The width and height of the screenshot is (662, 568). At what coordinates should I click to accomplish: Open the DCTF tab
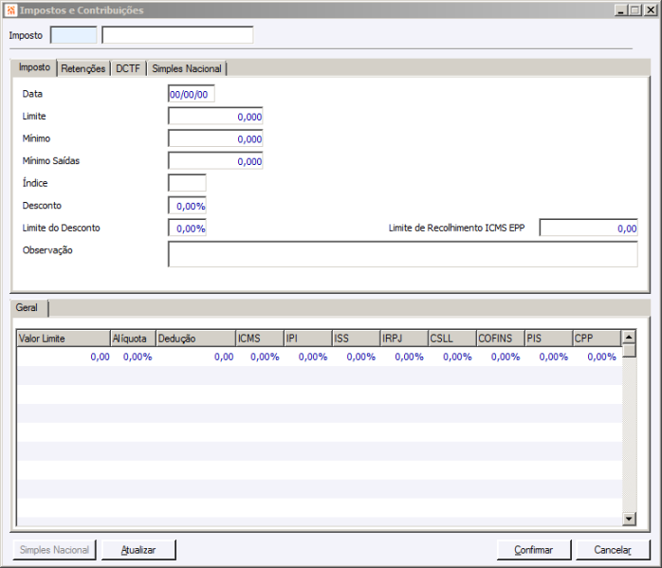[x=128, y=68]
